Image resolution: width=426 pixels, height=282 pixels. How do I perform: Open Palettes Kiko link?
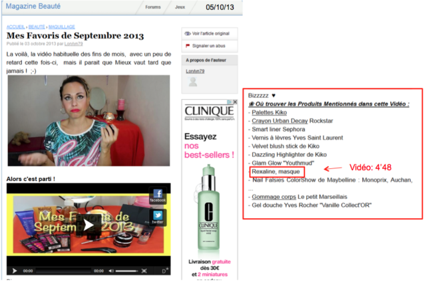point(269,112)
